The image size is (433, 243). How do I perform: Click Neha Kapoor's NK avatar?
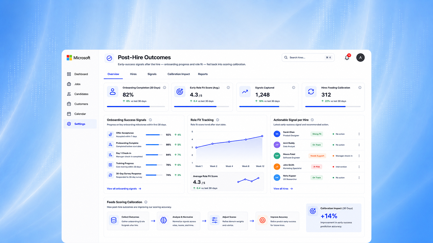pyautogui.click(x=277, y=178)
